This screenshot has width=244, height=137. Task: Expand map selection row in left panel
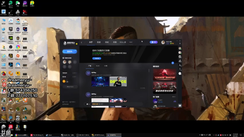click(x=70, y=73)
